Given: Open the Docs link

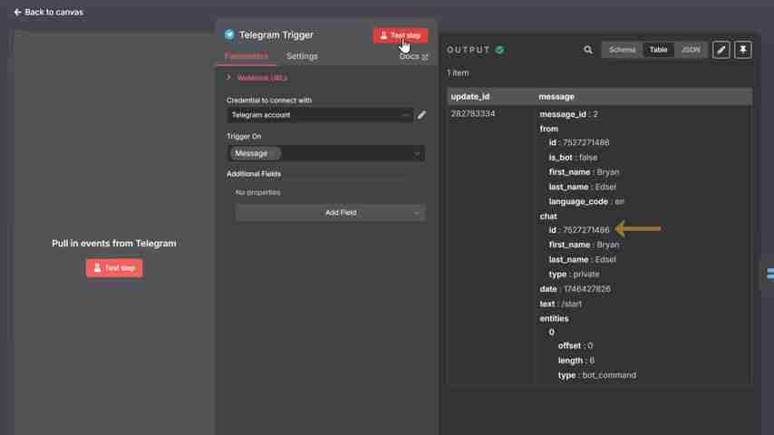Looking at the screenshot, I should click(x=413, y=57).
